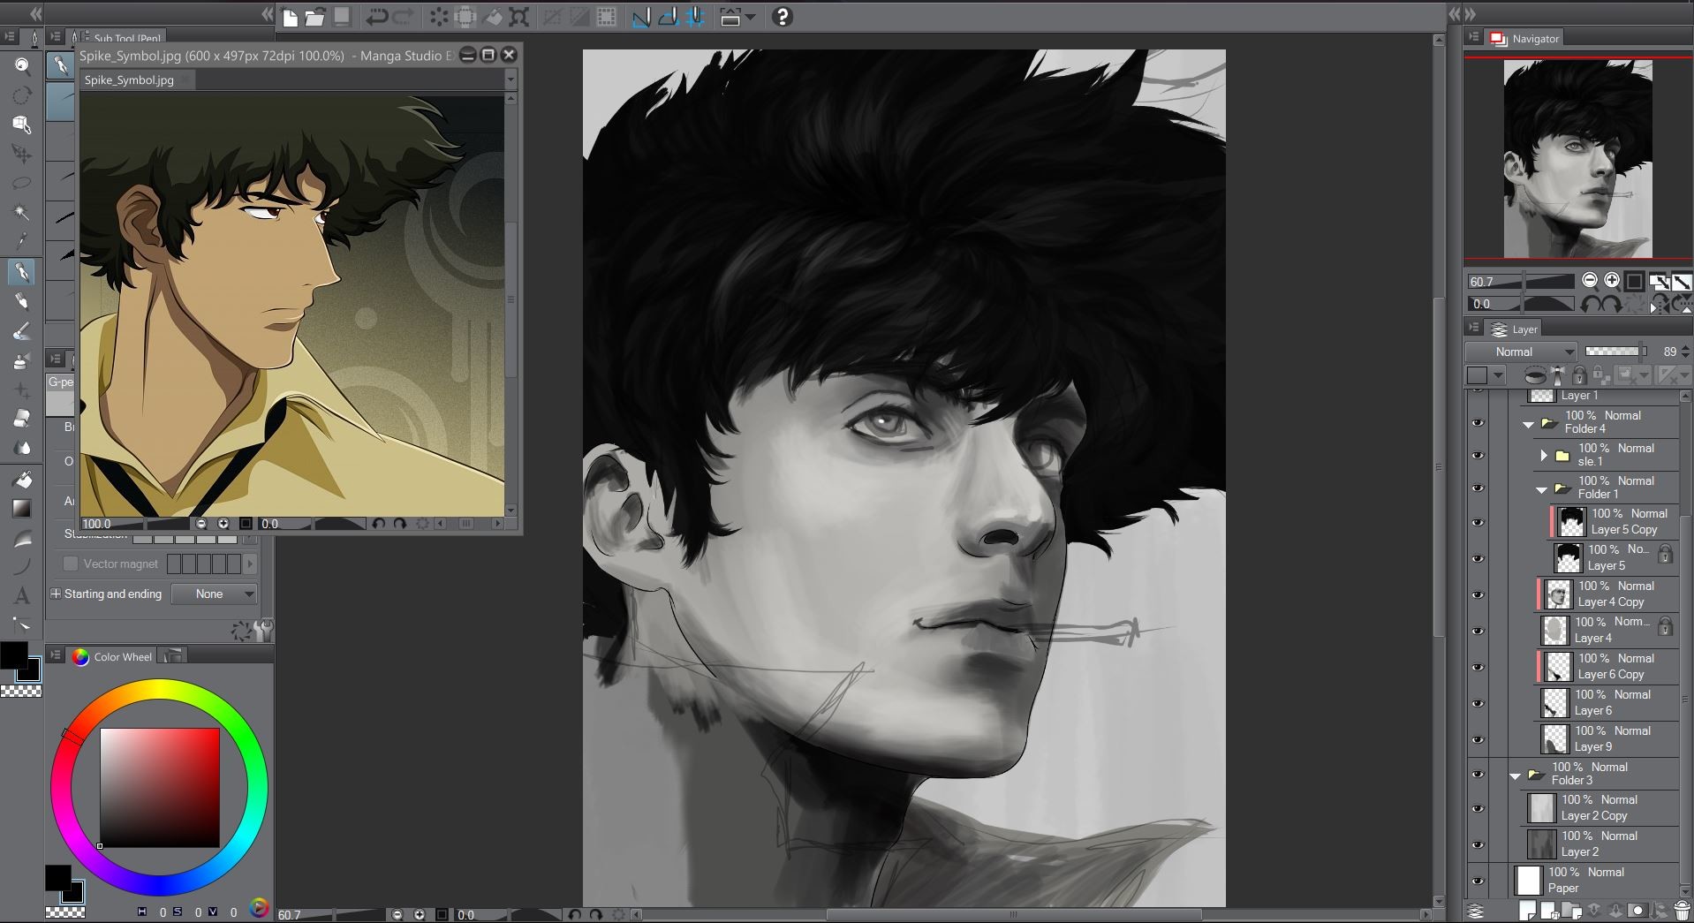Toggle visibility of the Paper layer
Screen dimensions: 1694x923
point(1478,881)
